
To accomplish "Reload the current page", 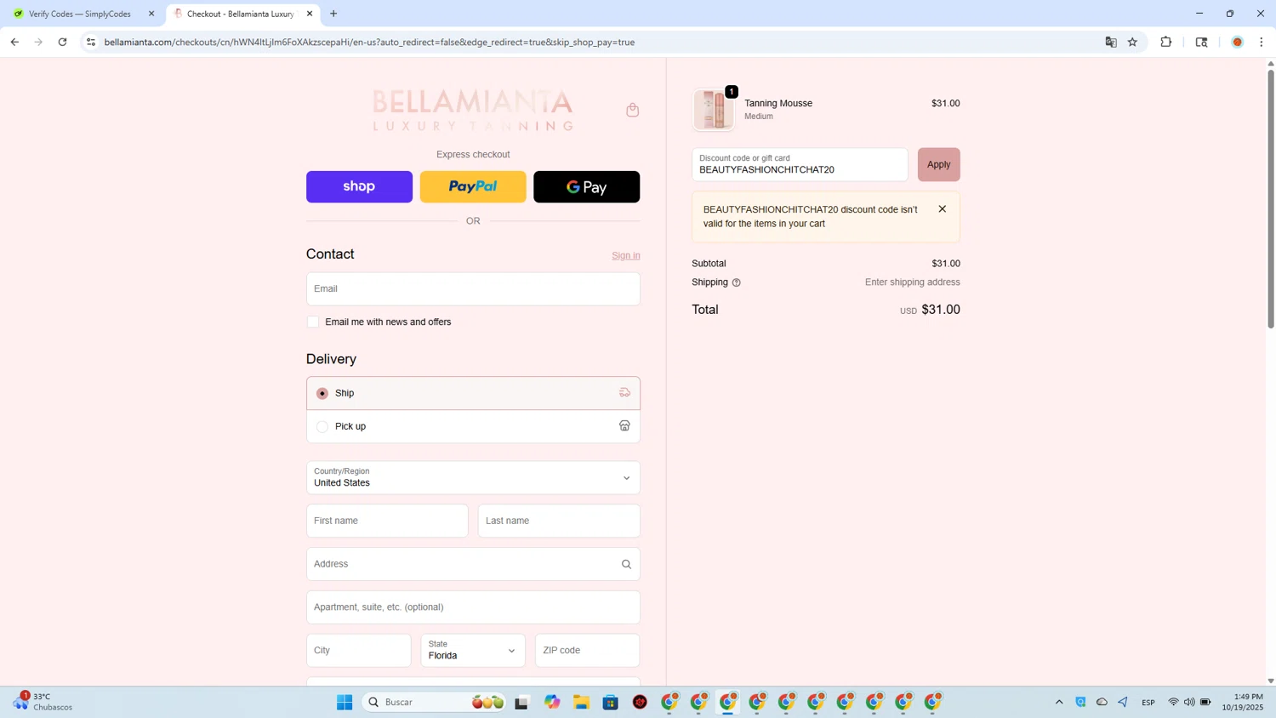I will point(62,42).
